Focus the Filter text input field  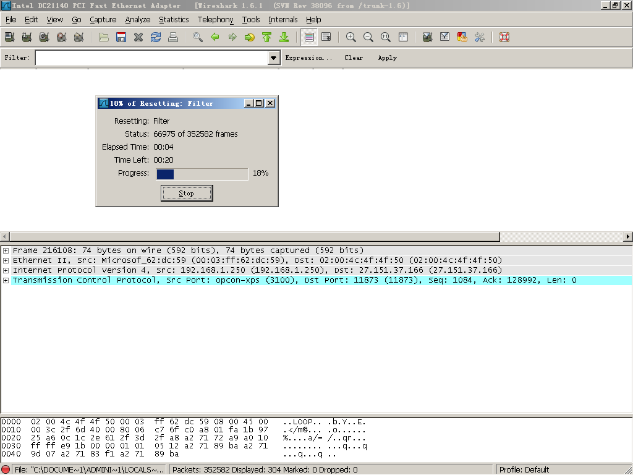pos(152,58)
